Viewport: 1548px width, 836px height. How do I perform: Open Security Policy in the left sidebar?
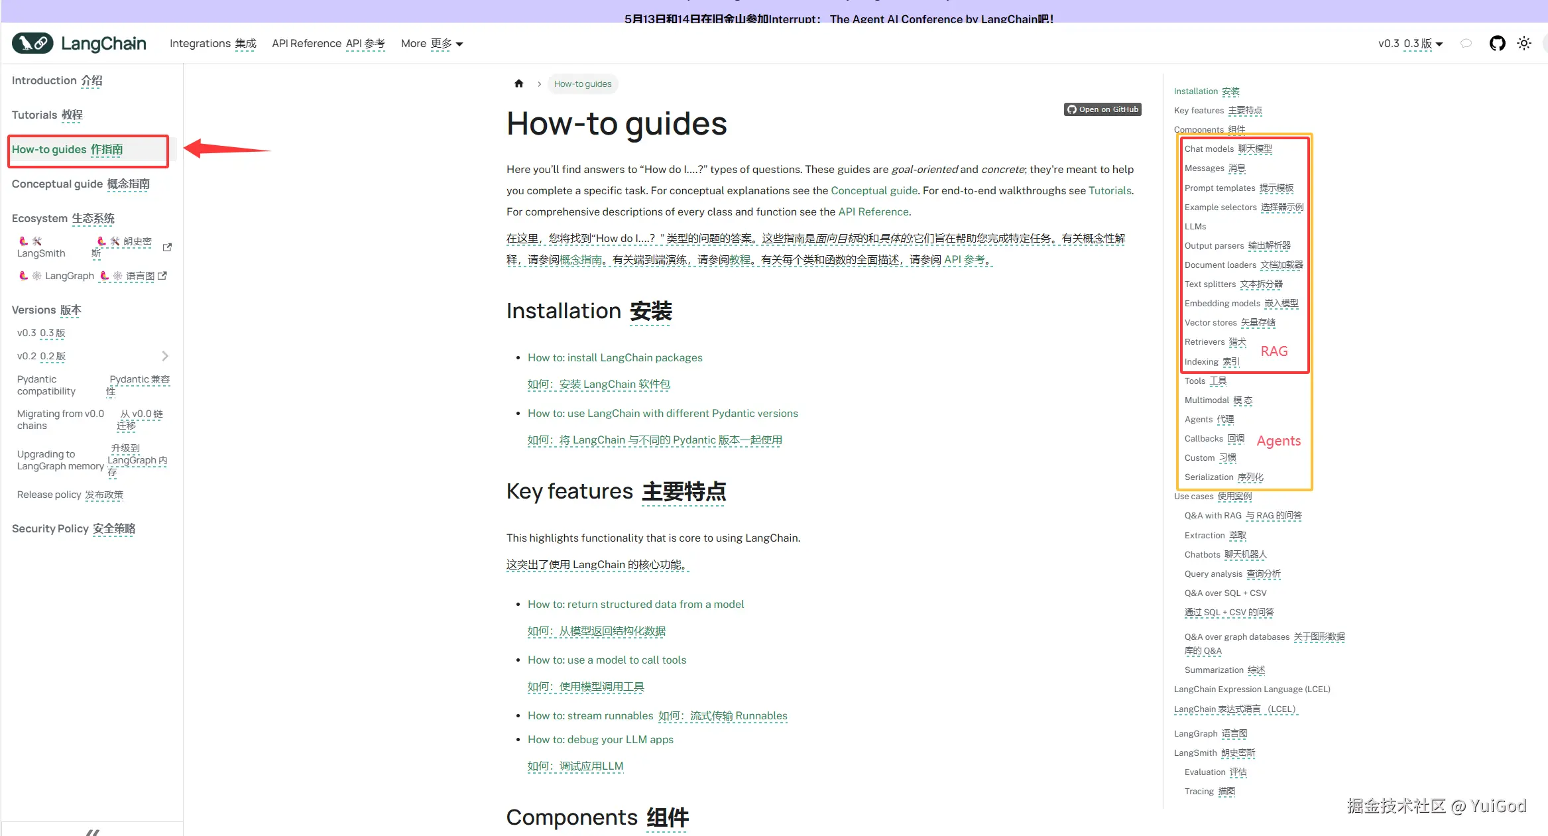click(x=74, y=528)
